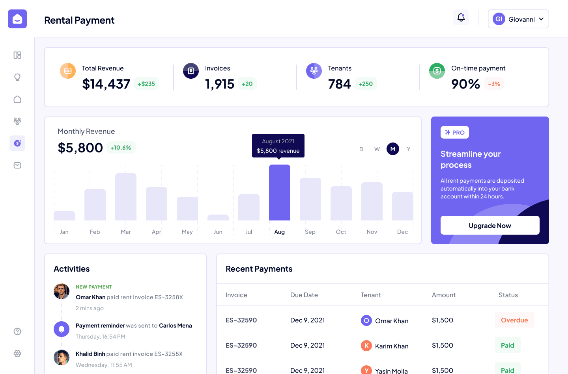
Task: Open the settings gear in sidebar
Action: 17,354
